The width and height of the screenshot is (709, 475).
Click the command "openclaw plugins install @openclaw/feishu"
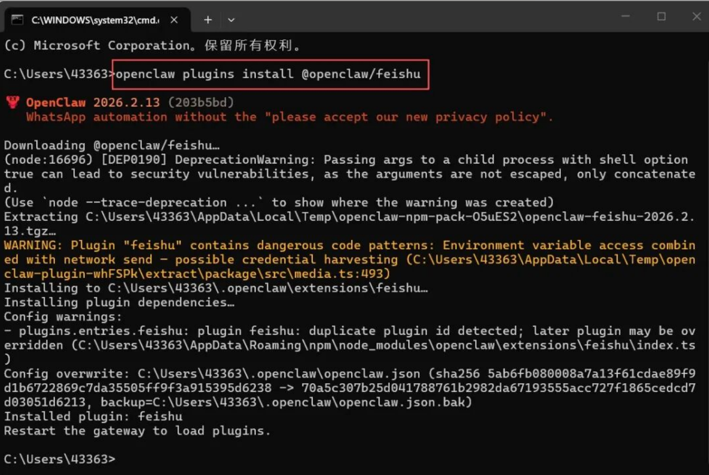pyautogui.click(x=268, y=74)
